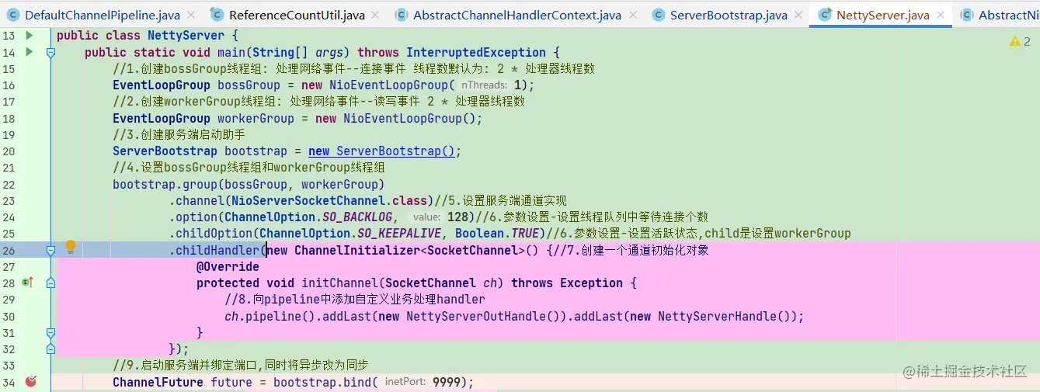Screen dimensions: 1040x392
Task: Click .childHandler method call on line 26
Action: (214, 250)
